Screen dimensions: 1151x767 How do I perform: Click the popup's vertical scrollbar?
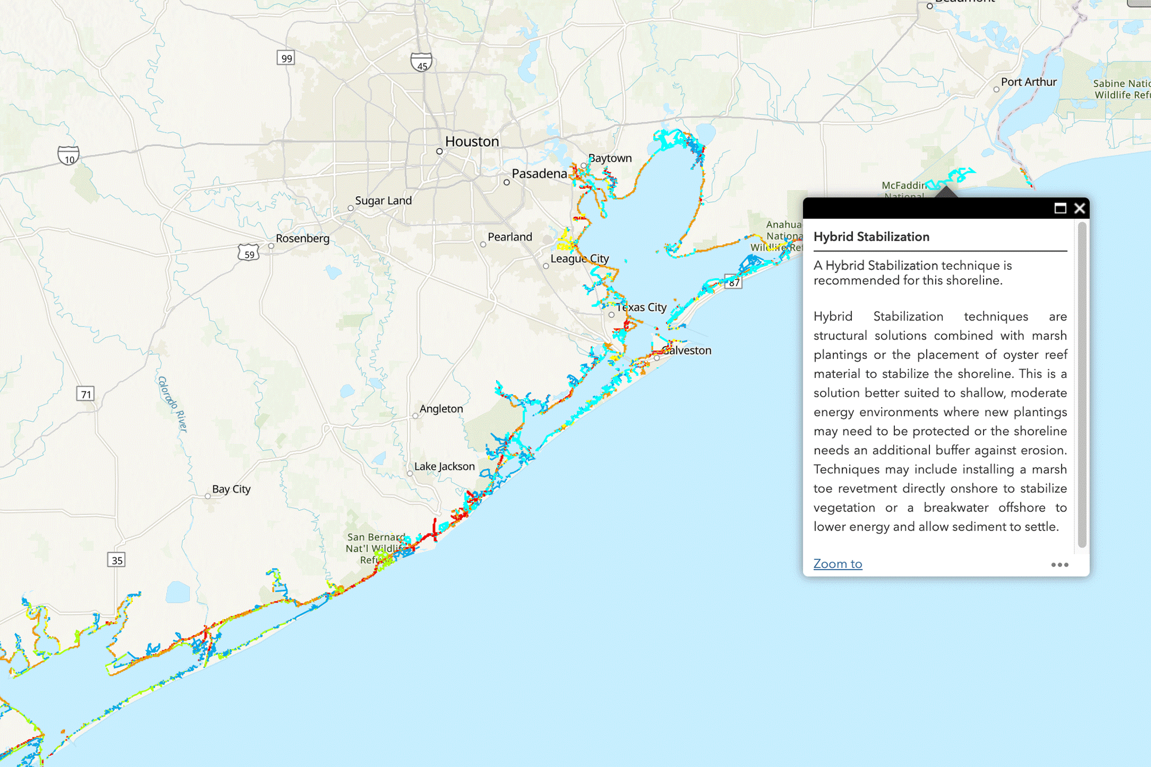[x=1082, y=384]
